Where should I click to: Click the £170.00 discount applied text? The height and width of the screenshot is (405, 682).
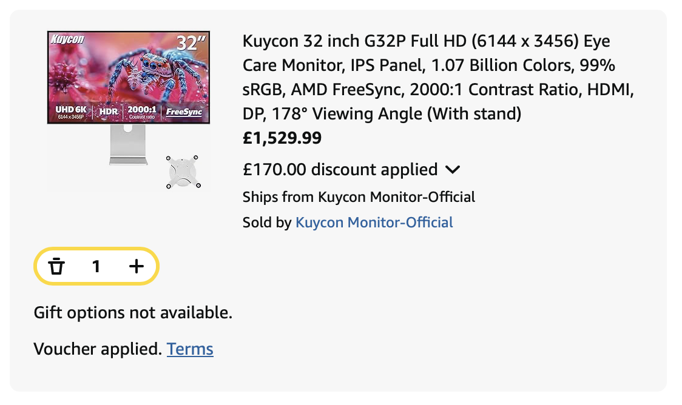click(x=340, y=170)
